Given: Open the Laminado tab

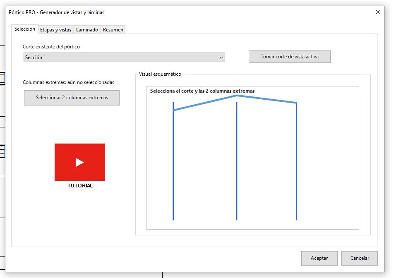Looking at the screenshot, I should [x=87, y=30].
